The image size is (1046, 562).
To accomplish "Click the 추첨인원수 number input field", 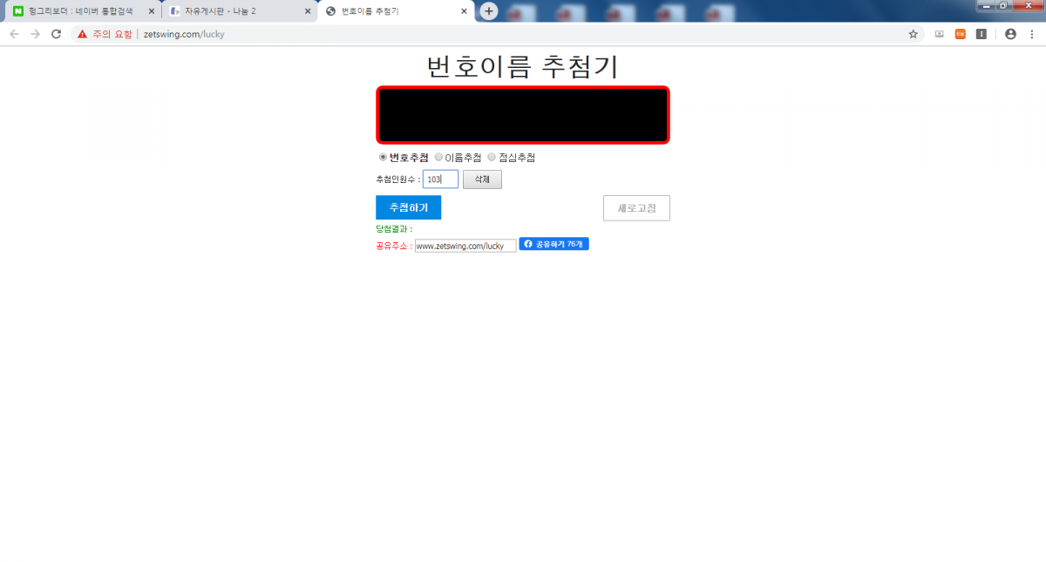I will [x=440, y=179].
